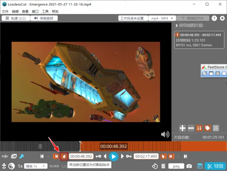The height and width of the screenshot is (171, 227).
Task: Toggle the audio waveform display icon
Action: point(5,156)
